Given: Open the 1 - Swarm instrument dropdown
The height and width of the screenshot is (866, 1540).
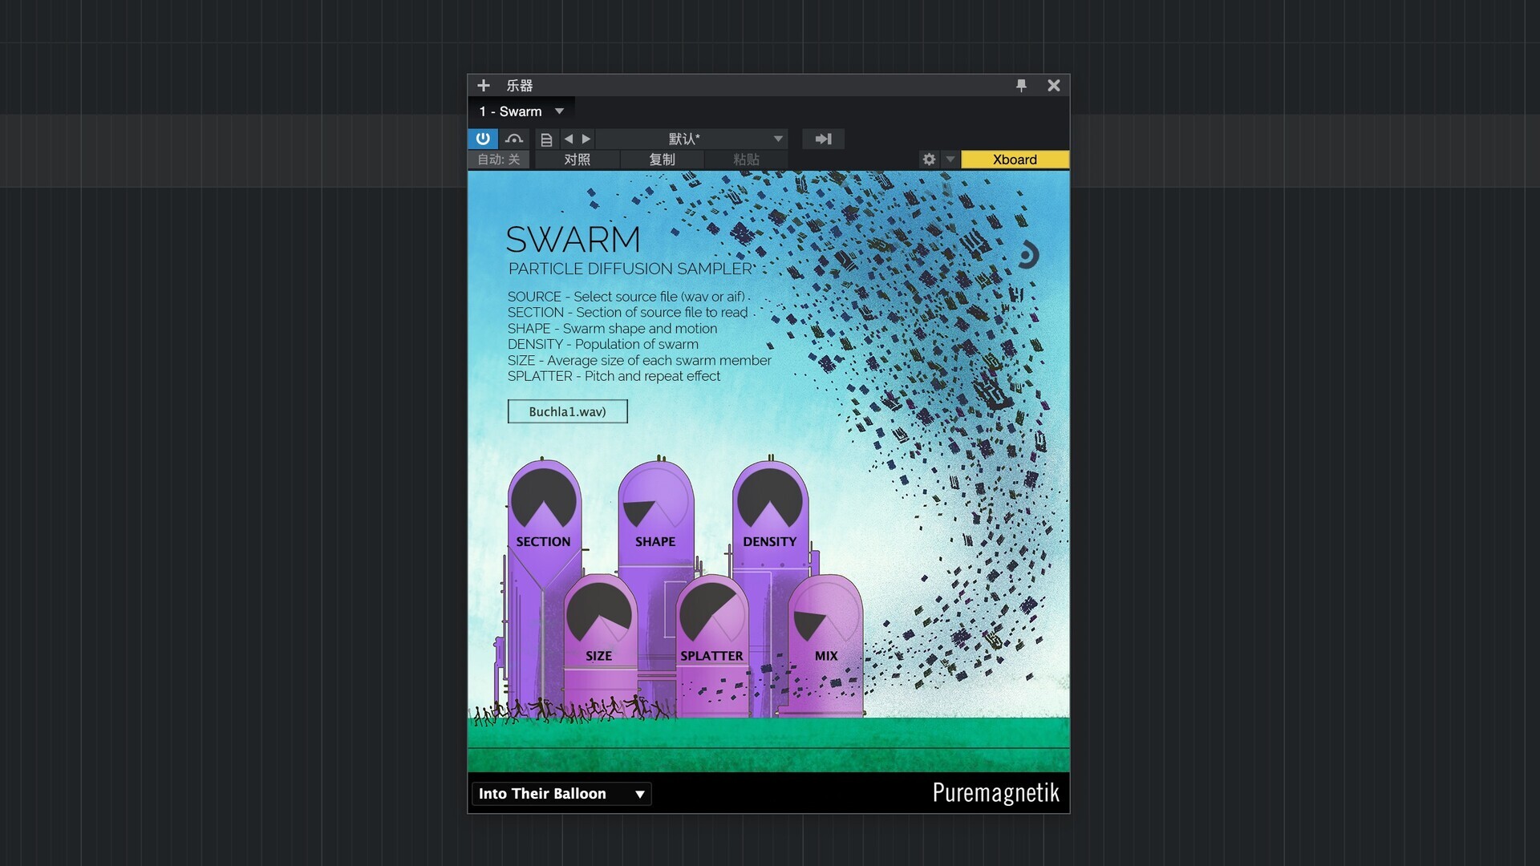Looking at the screenshot, I should coord(521,111).
